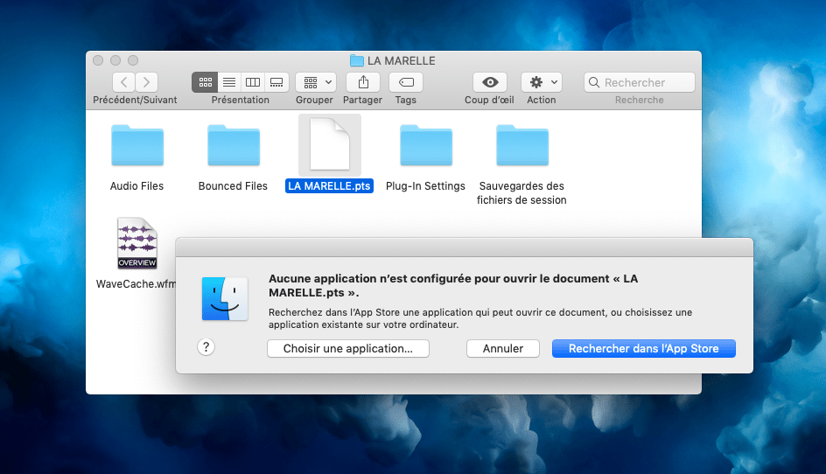Switch to column view presentation

coord(253,82)
